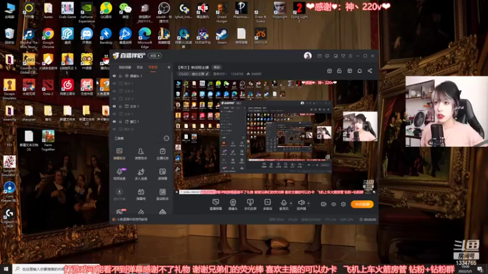
Task: Select 窗口 1 row in source list
Action: point(142,121)
